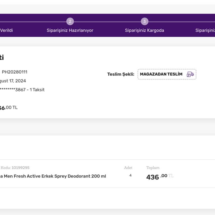Click order number PH20280111
Image resolution: width=215 pixels, height=215 pixels.
tap(15, 72)
